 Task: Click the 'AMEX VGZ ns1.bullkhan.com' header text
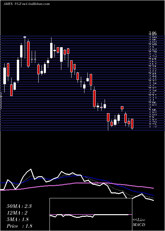tap(26, 4)
